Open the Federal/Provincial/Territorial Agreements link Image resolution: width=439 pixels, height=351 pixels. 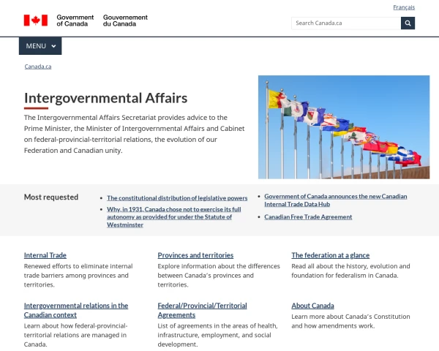pyautogui.click(x=202, y=310)
